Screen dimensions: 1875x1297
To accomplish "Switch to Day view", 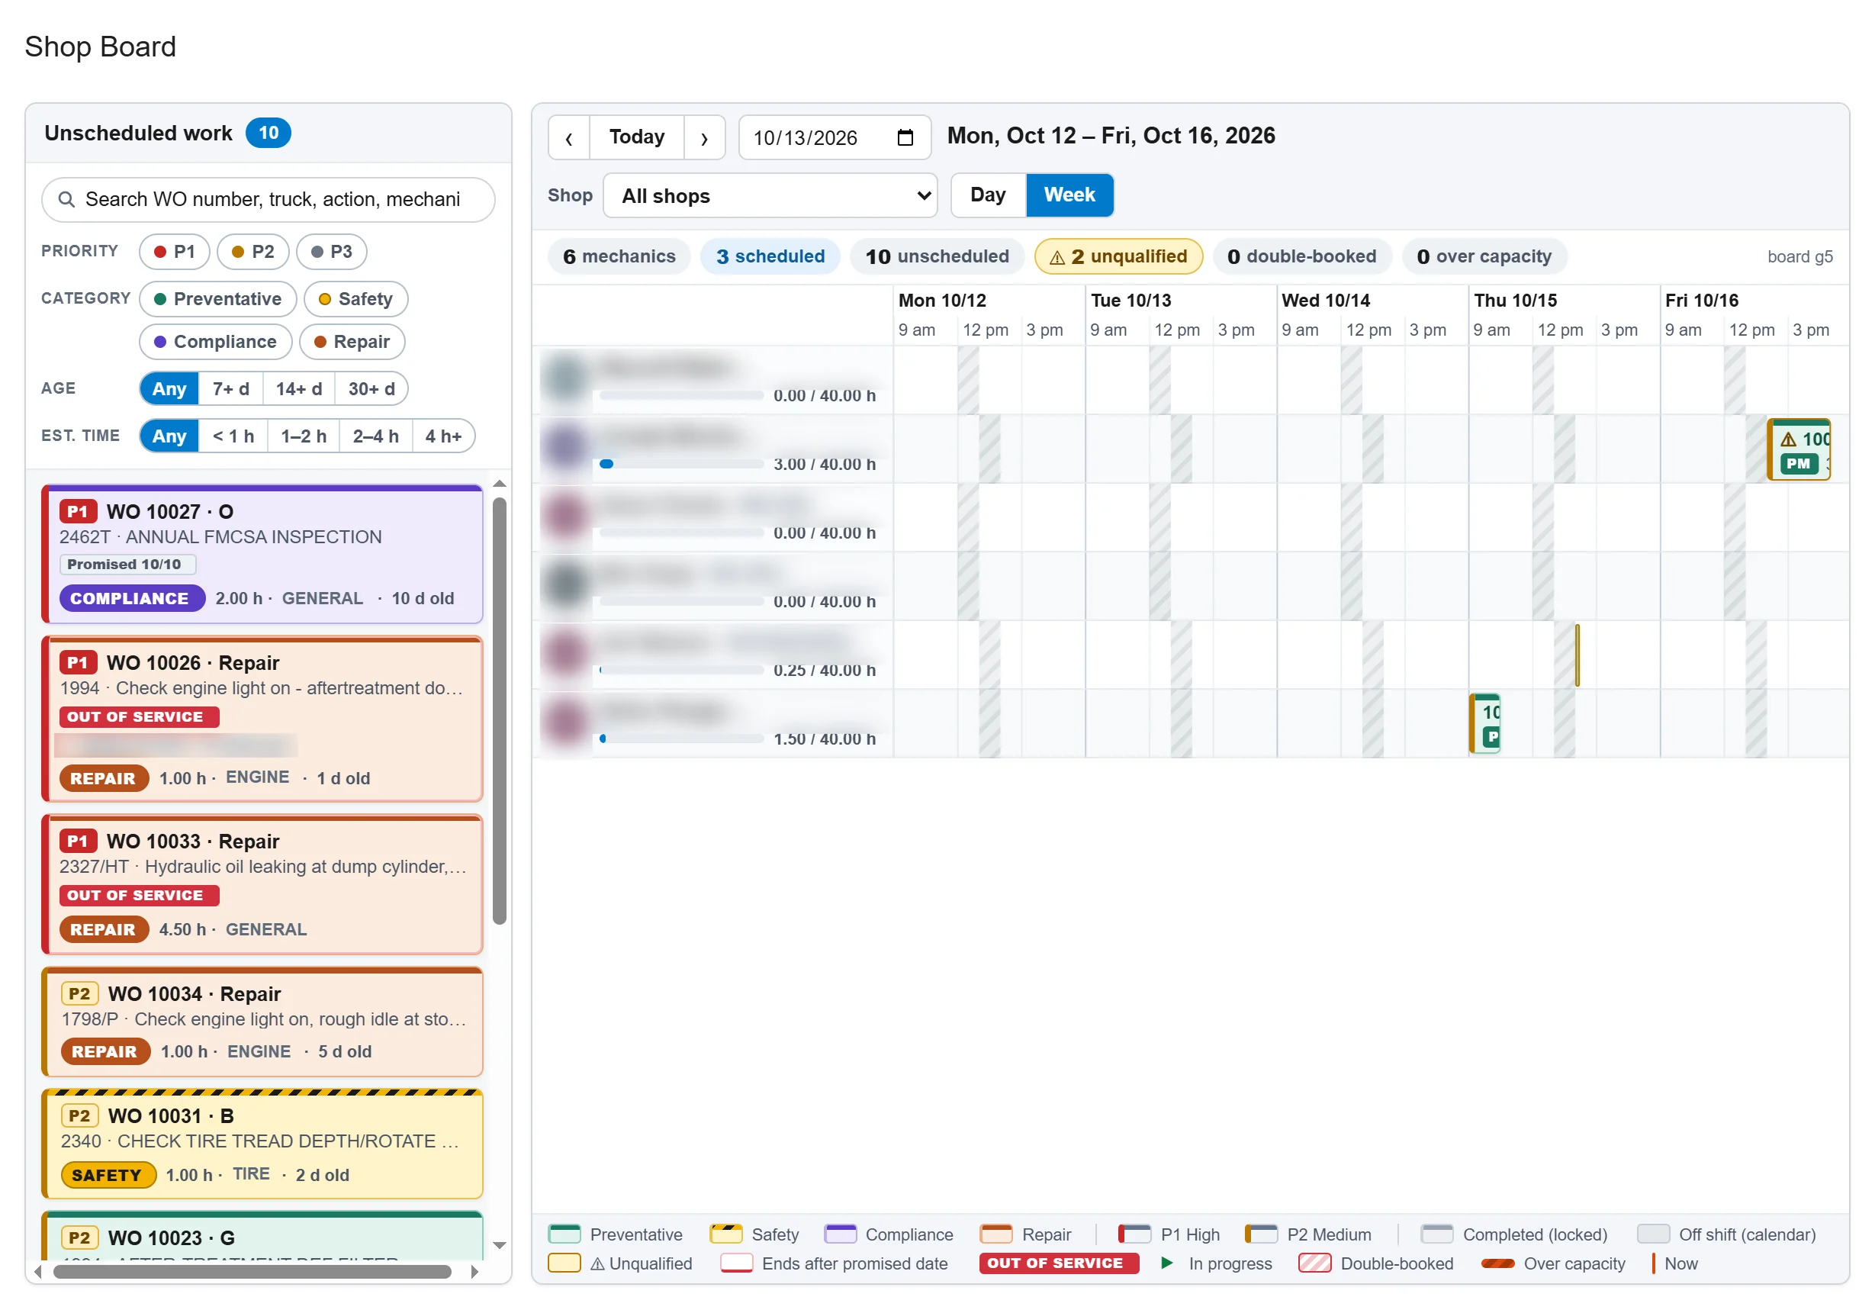I will tap(988, 195).
